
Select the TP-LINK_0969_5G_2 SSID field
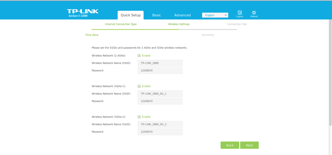coord(160,125)
